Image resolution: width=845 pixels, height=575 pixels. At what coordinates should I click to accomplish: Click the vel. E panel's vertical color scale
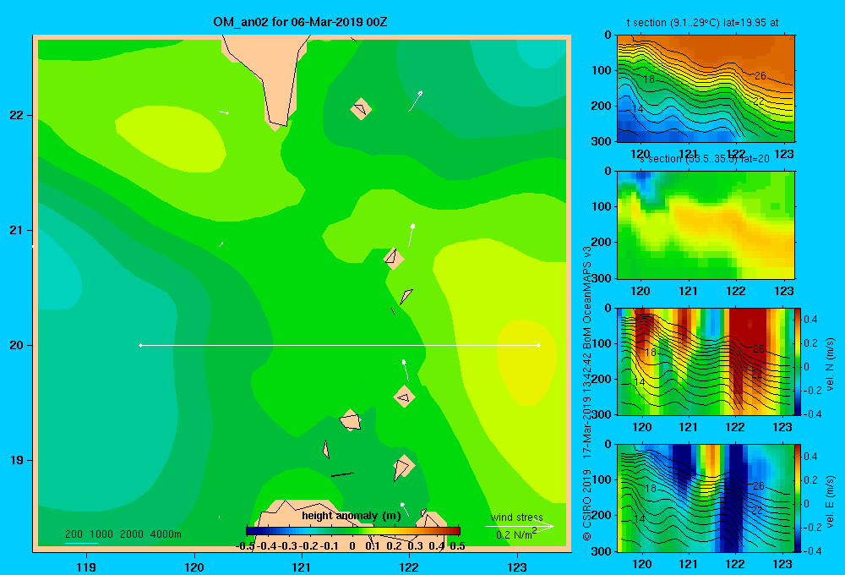[798, 498]
